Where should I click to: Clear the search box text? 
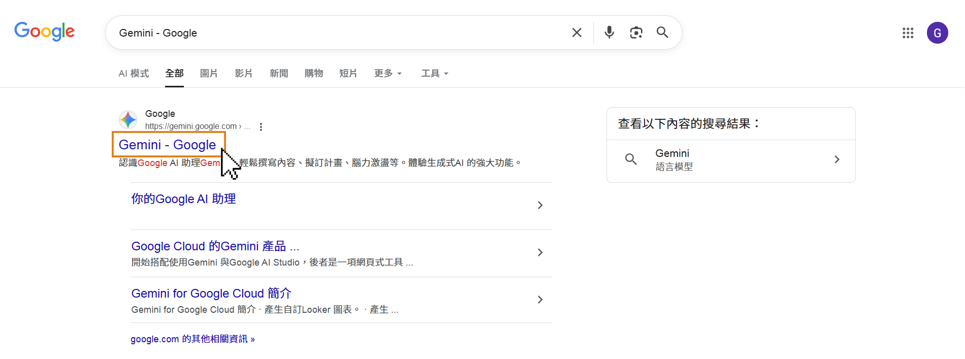(576, 32)
